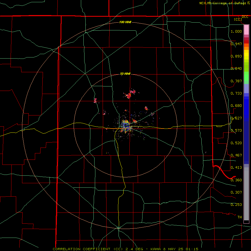Click the DCC product label
The width and height of the screenshot is (251, 251).
[x=245, y=17]
